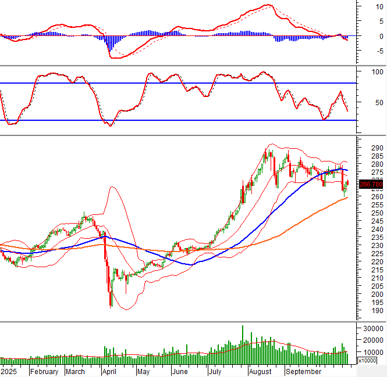387x377 pixels.
Task: Click the 30000 volume axis label
Action: click(372, 328)
